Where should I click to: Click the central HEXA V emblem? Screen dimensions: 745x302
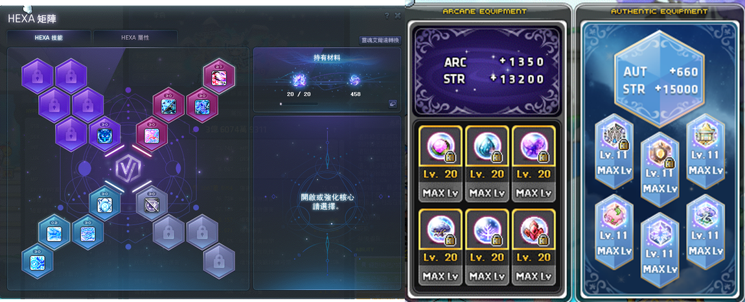(x=128, y=168)
